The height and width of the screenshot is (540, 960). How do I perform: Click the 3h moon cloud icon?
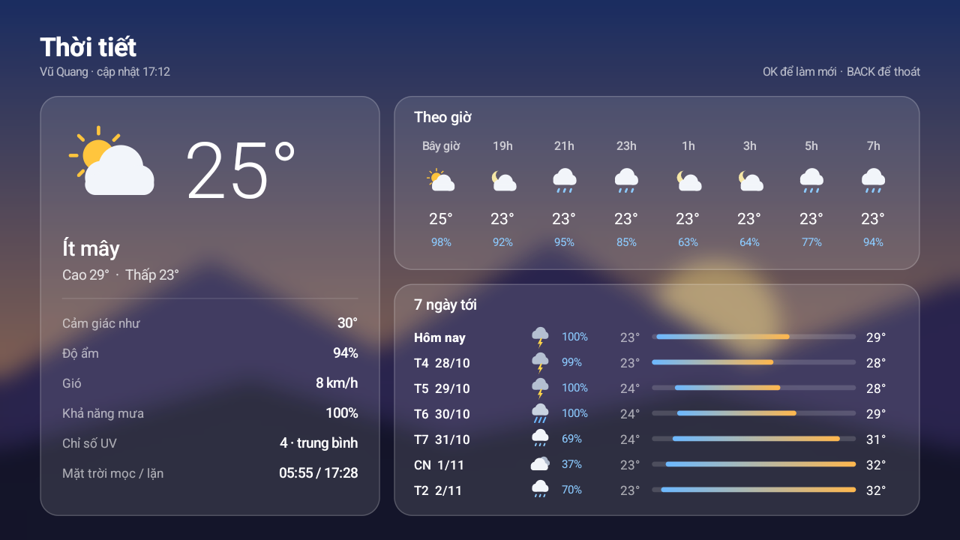(x=749, y=180)
